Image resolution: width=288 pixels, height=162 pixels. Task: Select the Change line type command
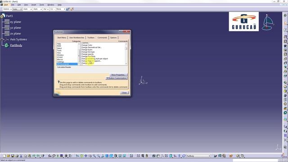click(88, 52)
